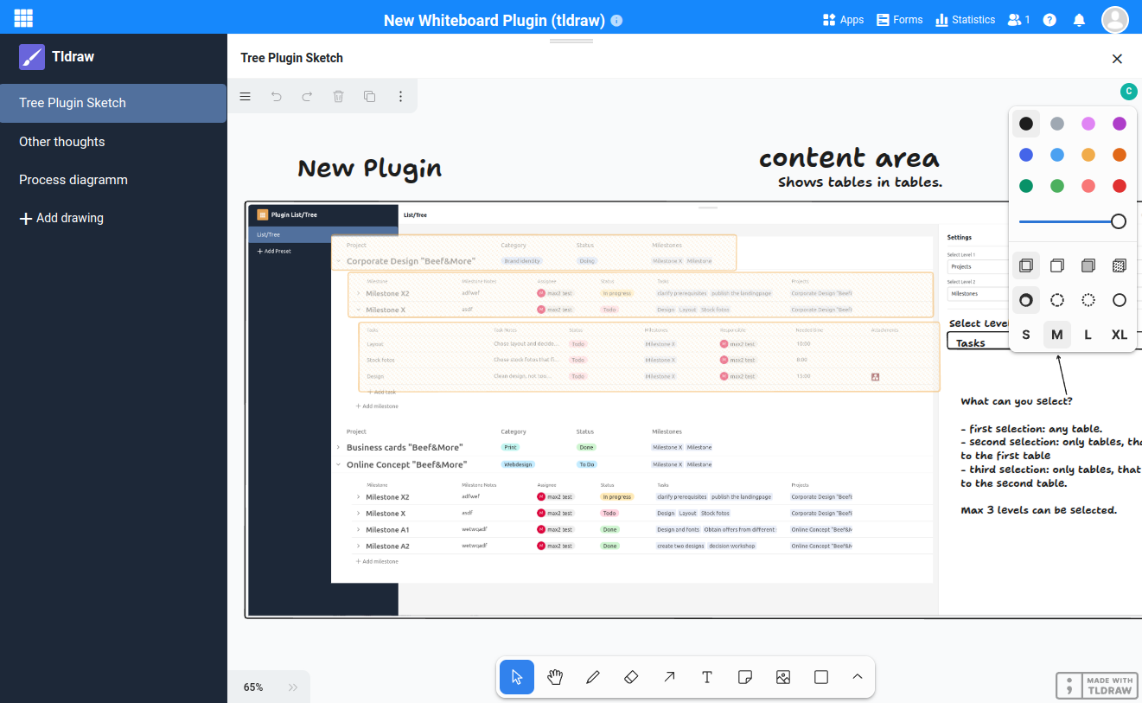The width and height of the screenshot is (1142, 703).
Task: Click the redo arrow icon
Action: click(x=307, y=97)
